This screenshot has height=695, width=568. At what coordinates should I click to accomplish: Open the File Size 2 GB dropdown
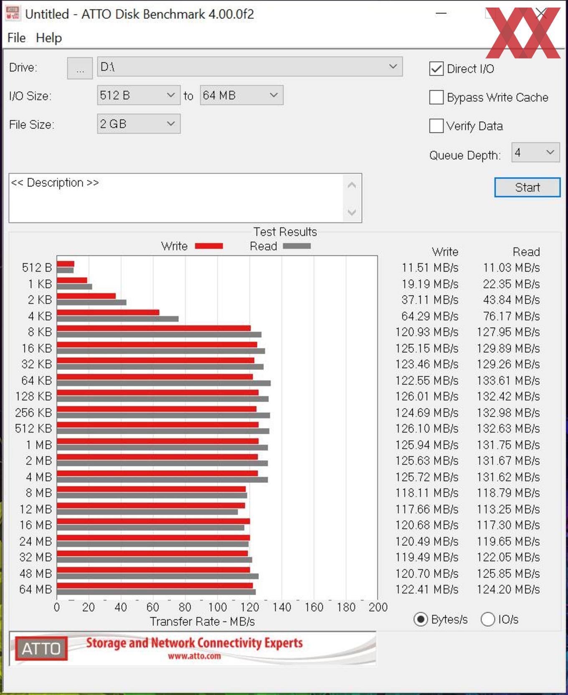coord(139,124)
